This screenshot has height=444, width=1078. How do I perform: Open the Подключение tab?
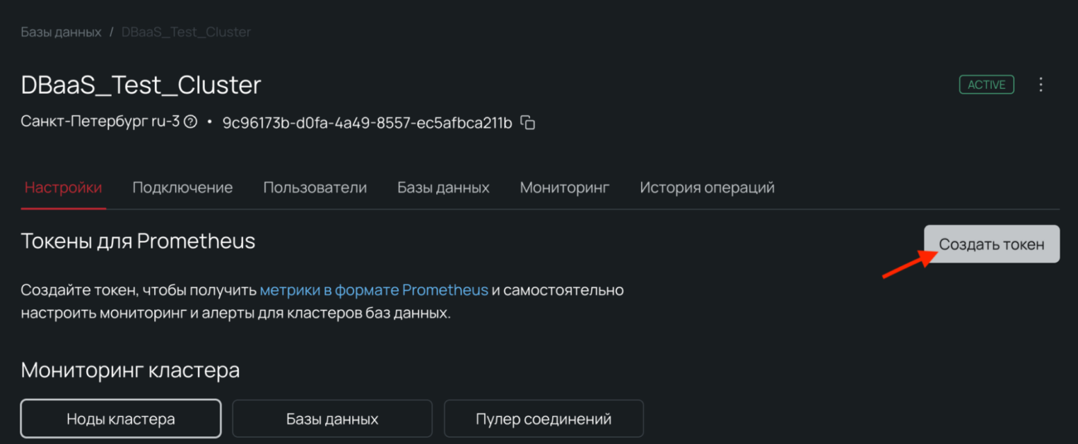[x=182, y=188]
